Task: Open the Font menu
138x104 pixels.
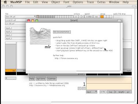Action: [x=66, y=2]
